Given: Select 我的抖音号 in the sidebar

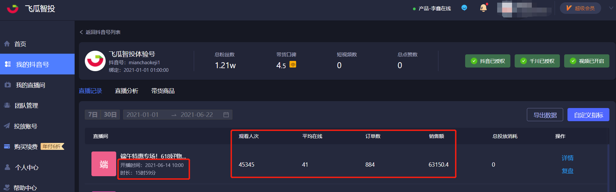Looking at the screenshot, I should click(x=37, y=64).
